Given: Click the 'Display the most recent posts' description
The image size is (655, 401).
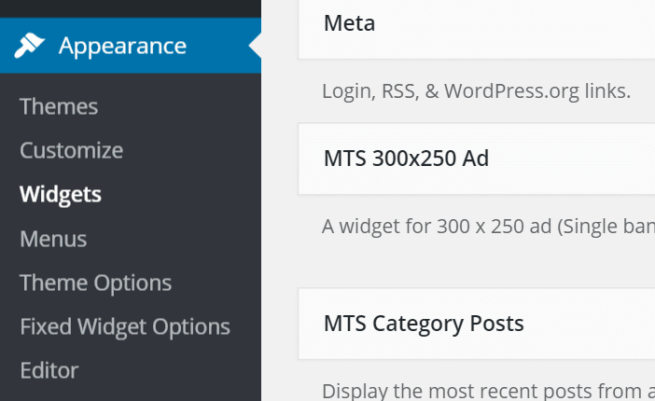Looking at the screenshot, I should [x=488, y=392].
